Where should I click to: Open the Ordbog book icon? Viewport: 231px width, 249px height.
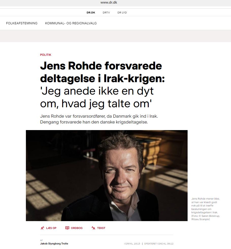coord(67,228)
